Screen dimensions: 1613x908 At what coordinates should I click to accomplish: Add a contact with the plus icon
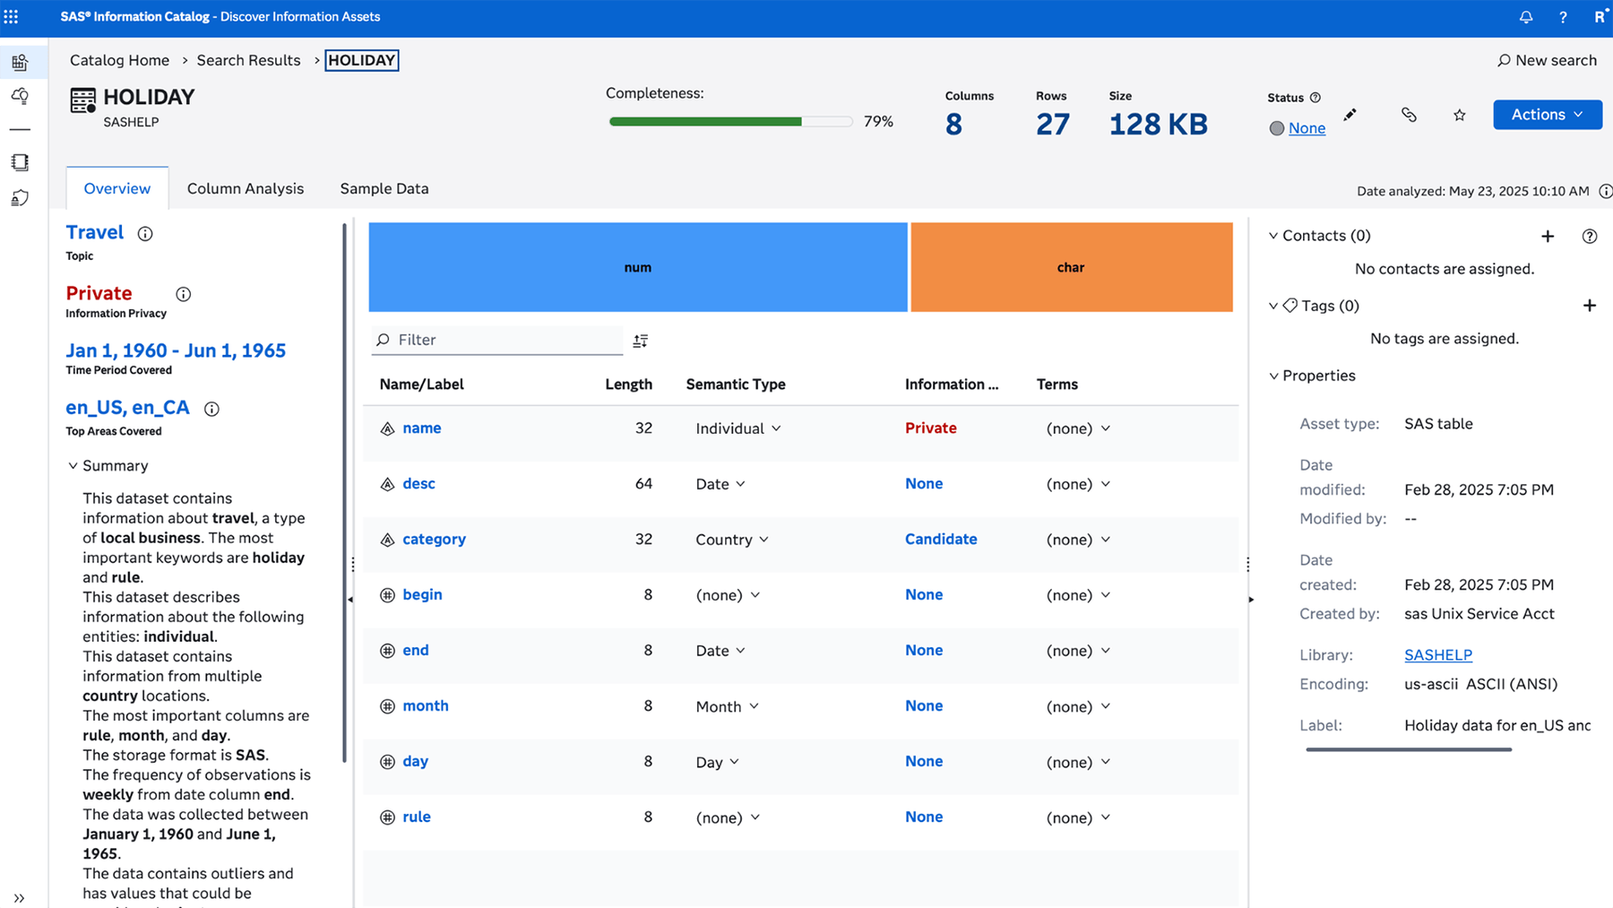click(x=1548, y=237)
